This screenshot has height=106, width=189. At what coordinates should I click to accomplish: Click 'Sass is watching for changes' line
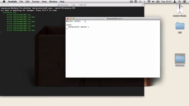[x=29, y=10]
